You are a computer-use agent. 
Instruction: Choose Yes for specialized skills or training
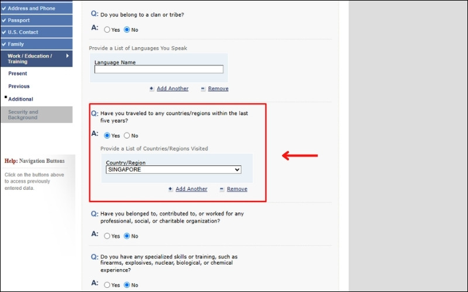click(107, 285)
